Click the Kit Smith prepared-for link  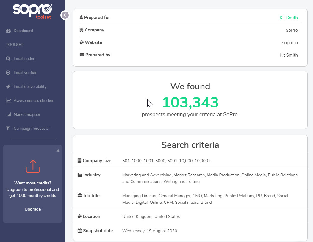click(288, 18)
